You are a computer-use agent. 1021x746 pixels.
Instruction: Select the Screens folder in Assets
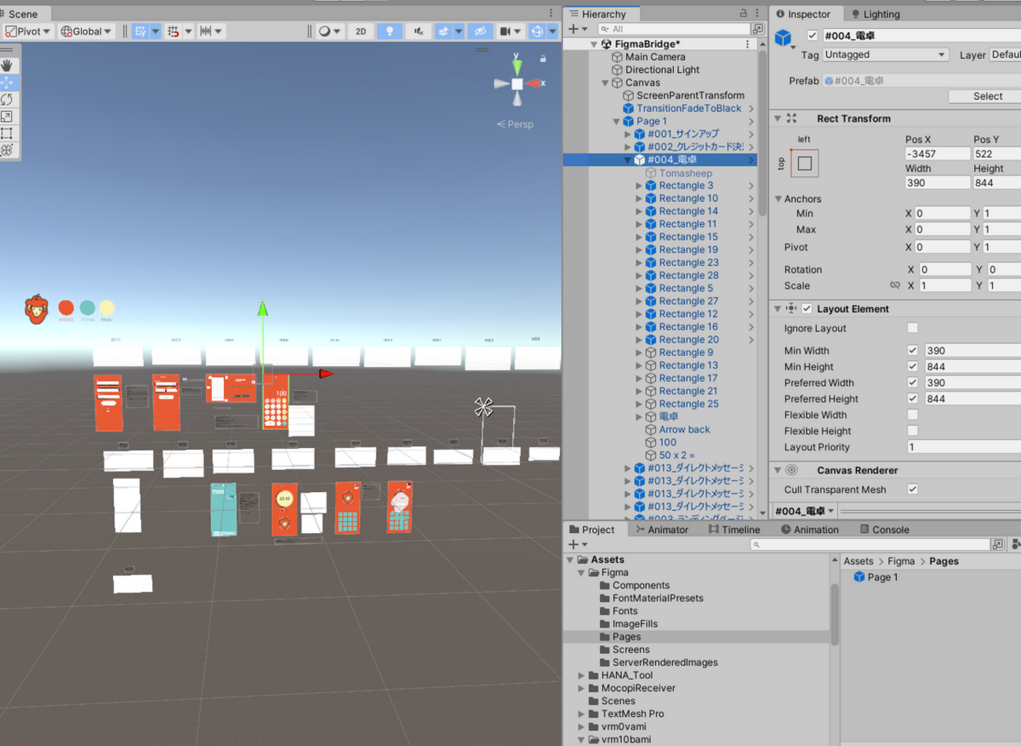[631, 649]
